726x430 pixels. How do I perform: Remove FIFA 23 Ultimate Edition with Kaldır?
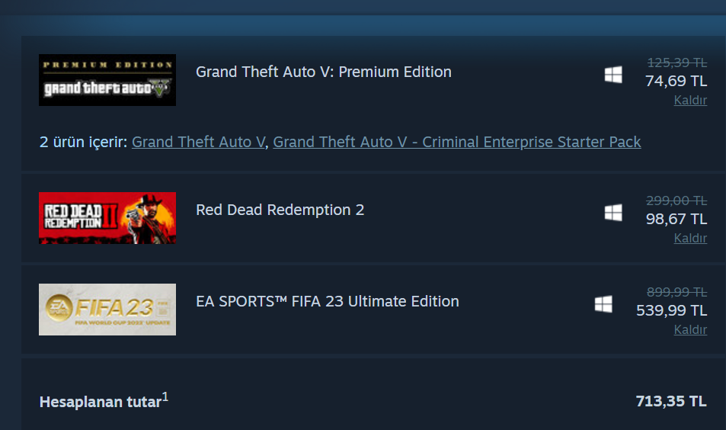(690, 330)
